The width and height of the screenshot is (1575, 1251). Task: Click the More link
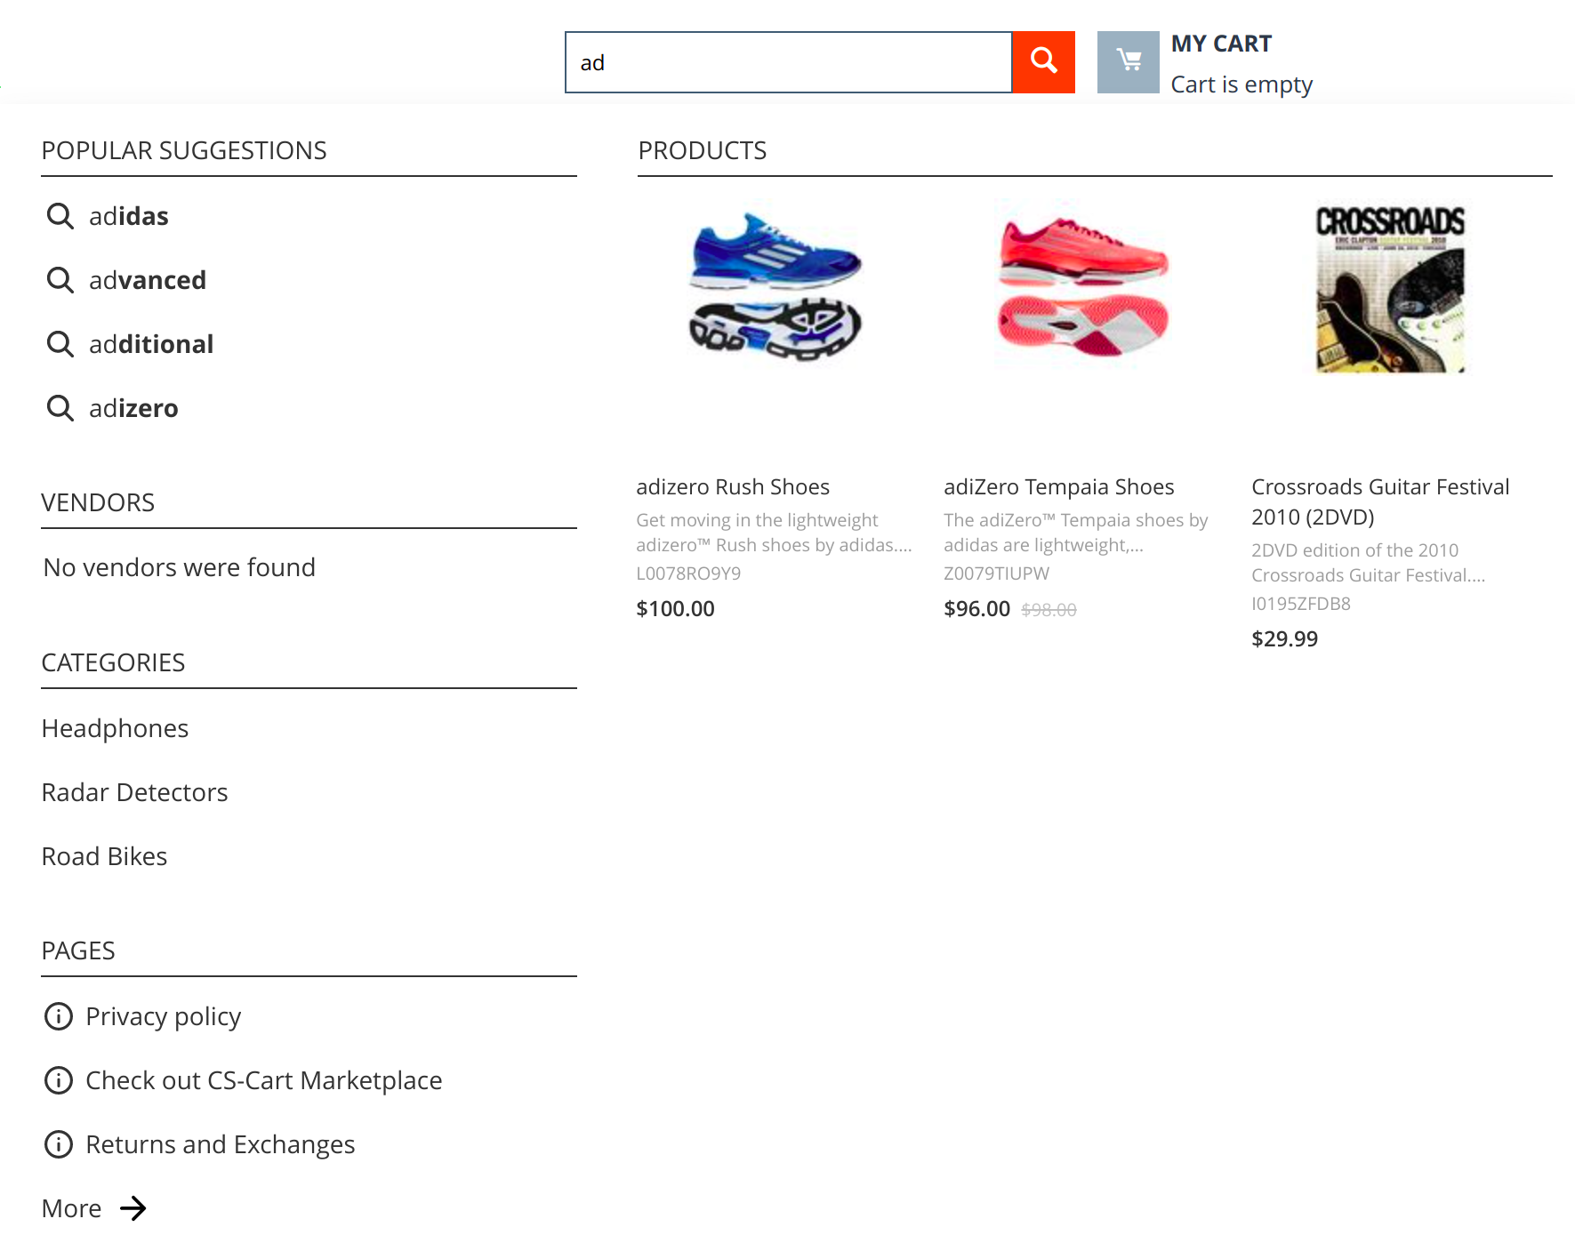coord(72,1208)
